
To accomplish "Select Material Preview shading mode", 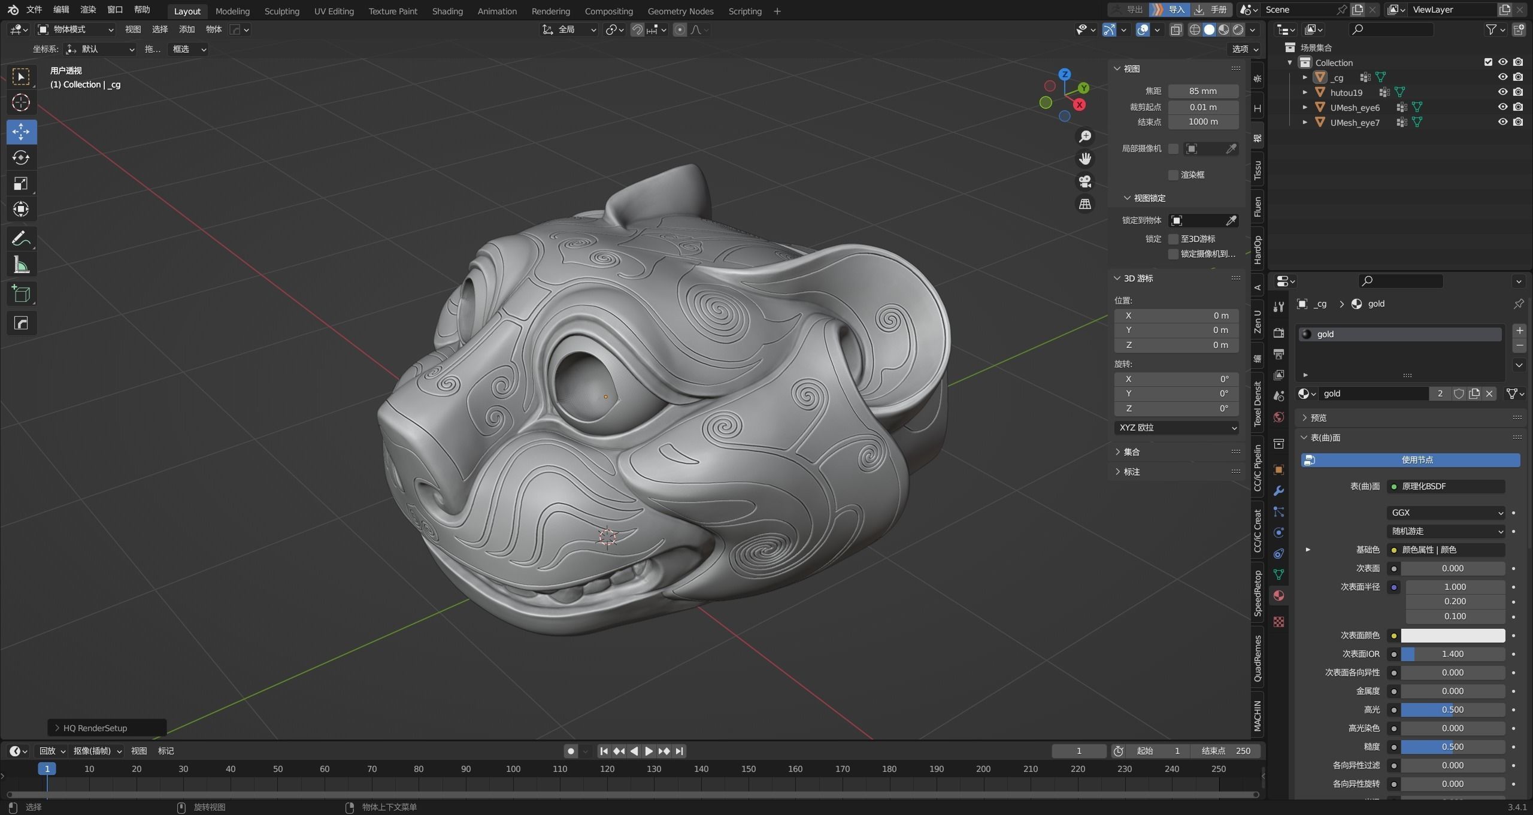I will point(1223,30).
